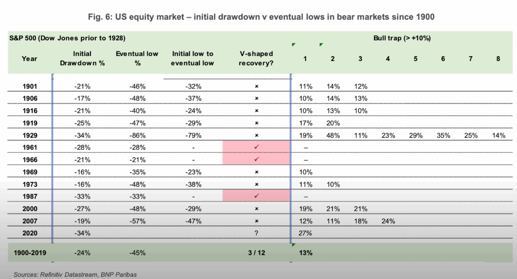Click the 1929 year row label

30,135
